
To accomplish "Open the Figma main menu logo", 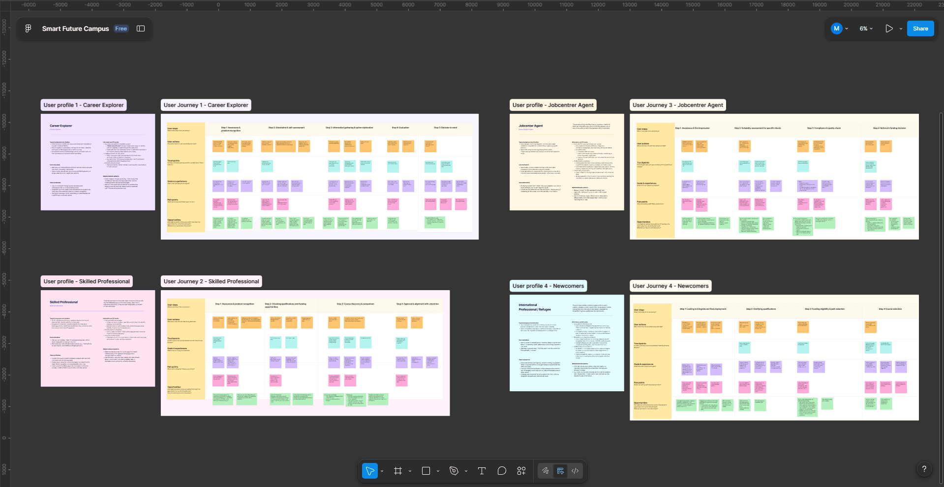I will (28, 28).
